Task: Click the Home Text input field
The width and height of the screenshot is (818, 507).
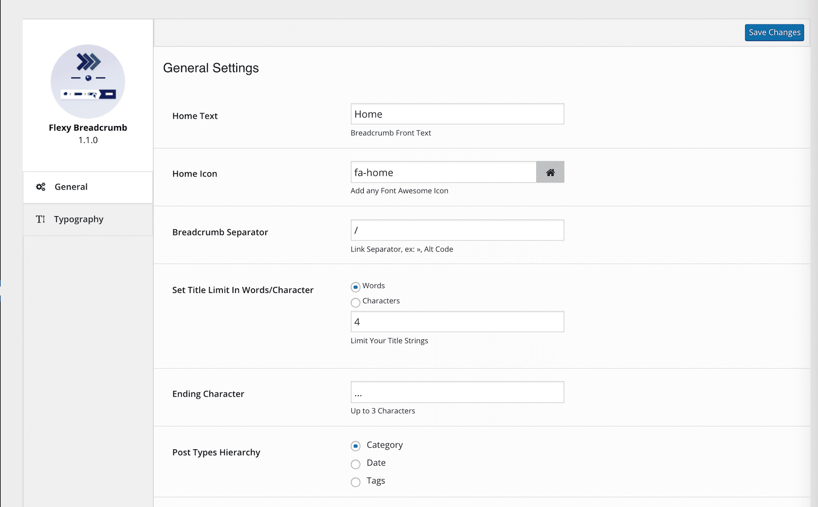Action: point(457,114)
